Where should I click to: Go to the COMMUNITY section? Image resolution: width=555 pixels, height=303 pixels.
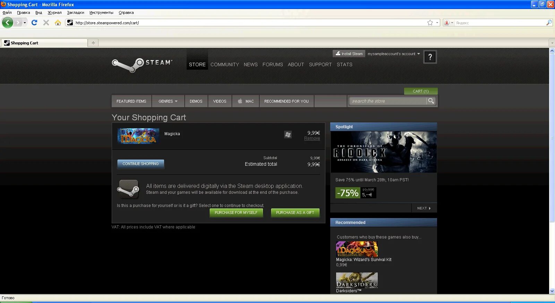225,64
